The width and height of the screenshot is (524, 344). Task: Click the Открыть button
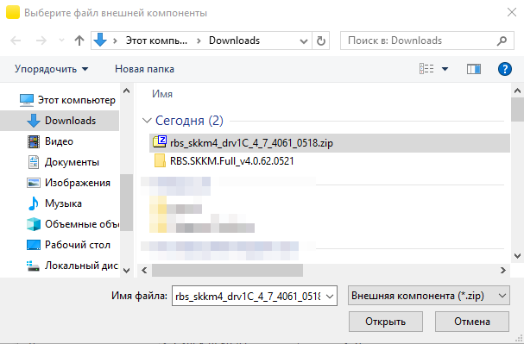coord(386,322)
